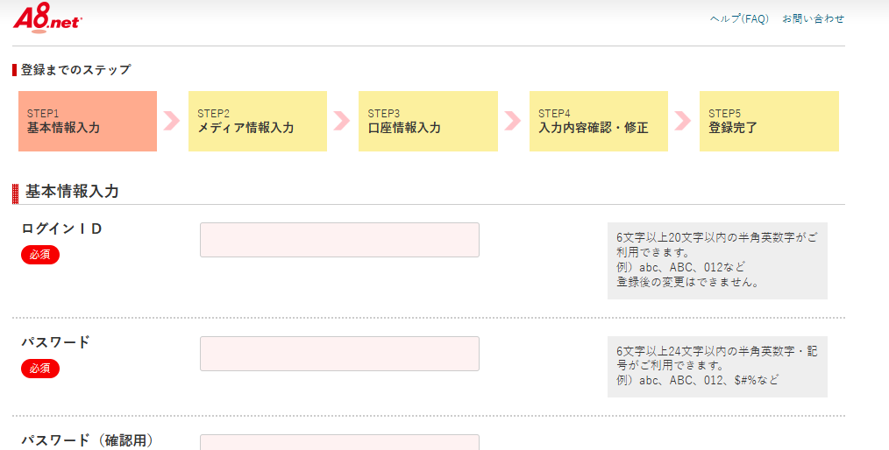Click the 基本情報入力 section heading
The height and width of the screenshot is (450, 889).
click(72, 192)
